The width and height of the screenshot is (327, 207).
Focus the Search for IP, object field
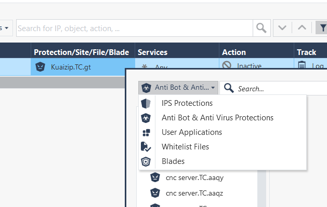pyautogui.click(x=135, y=28)
